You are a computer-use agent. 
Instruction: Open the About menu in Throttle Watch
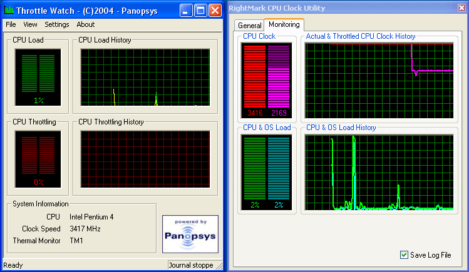click(86, 24)
